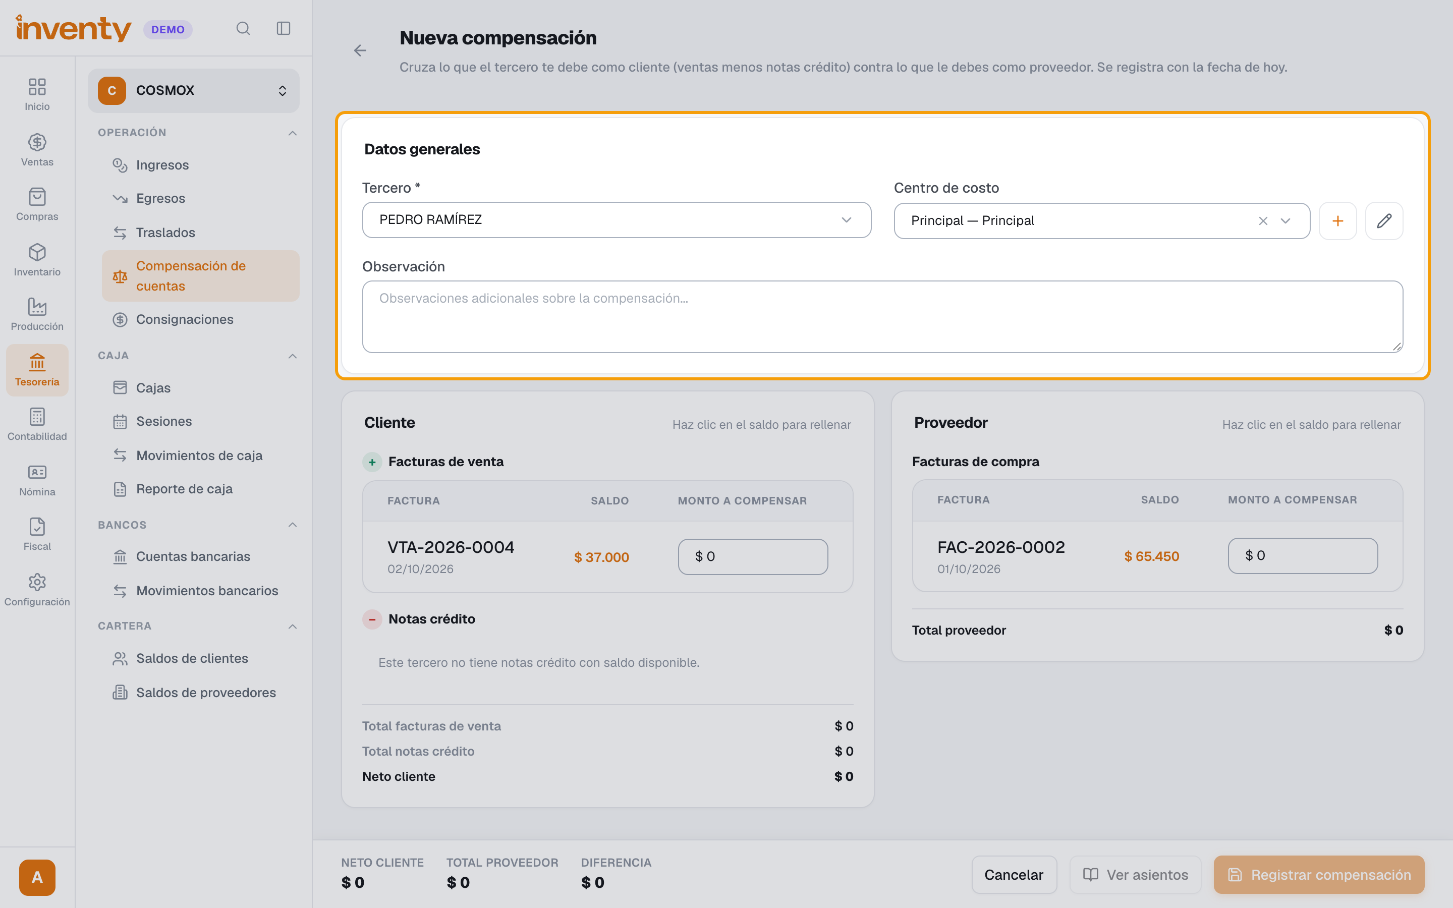Open the Configuración module
The height and width of the screenshot is (908, 1453).
[37, 590]
